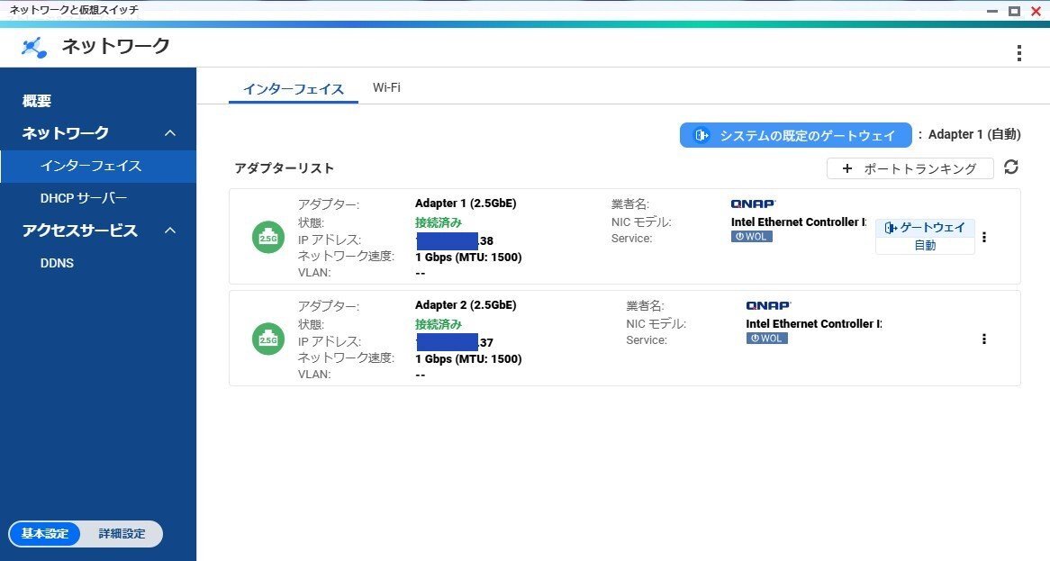The image size is (1050, 561).
Task: Click the Network app logo icon
Action: click(32, 46)
